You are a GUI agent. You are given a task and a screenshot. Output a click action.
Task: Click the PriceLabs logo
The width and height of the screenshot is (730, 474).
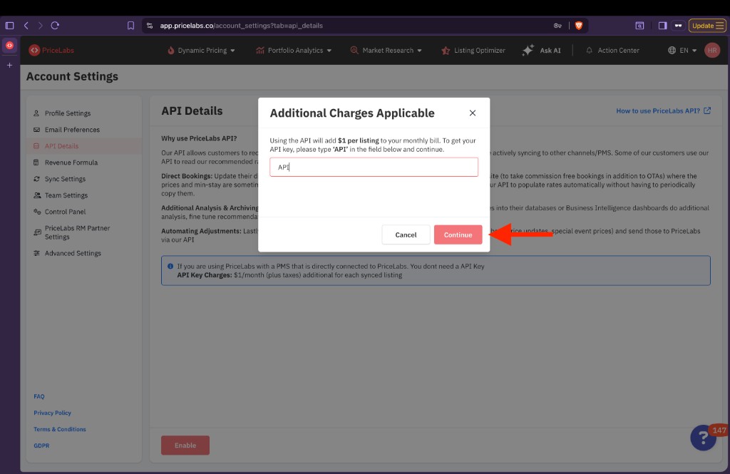[51, 51]
